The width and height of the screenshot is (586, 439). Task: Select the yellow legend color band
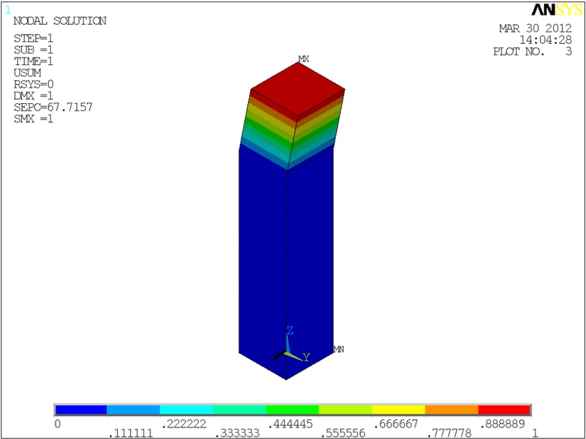click(x=398, y=410)
